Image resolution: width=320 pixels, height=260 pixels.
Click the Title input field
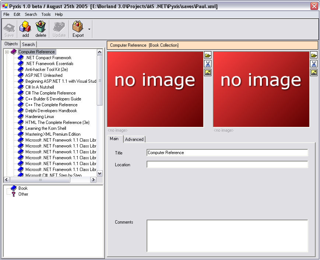point(227,153)
